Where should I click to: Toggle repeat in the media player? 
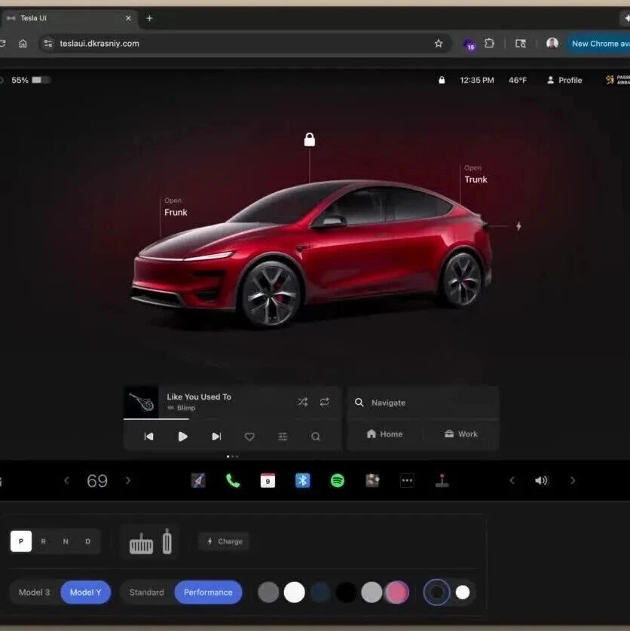(x=325, y=402)
